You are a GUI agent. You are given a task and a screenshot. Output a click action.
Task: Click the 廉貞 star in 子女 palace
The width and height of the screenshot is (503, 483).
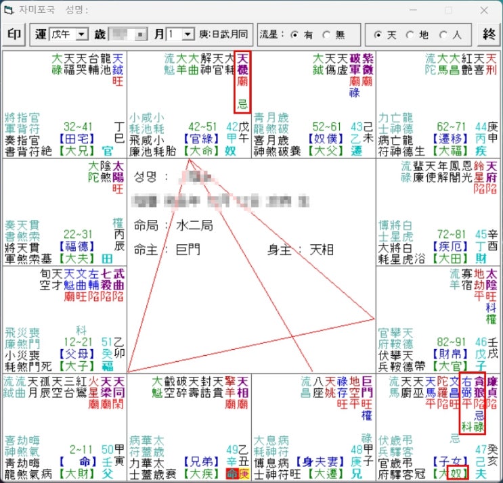pos(491,387)
